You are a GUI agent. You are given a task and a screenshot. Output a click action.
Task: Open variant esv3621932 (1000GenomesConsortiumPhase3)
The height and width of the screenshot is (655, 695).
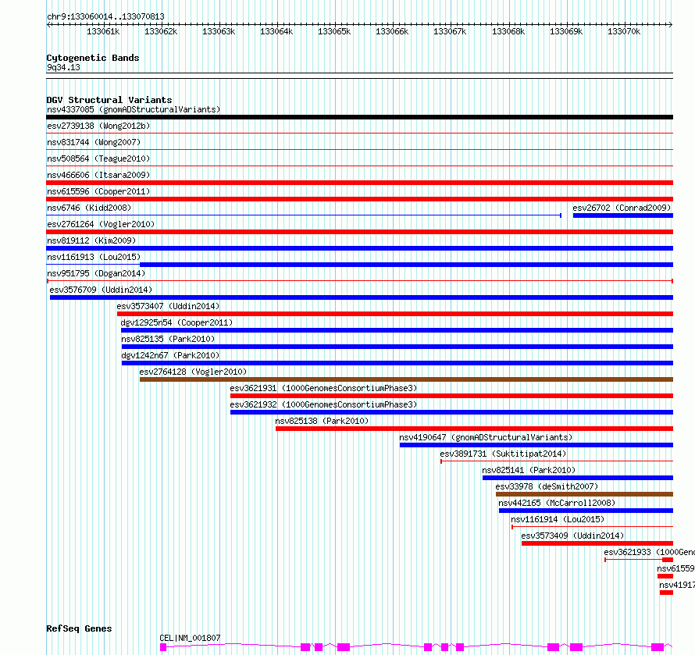(323, 404)
